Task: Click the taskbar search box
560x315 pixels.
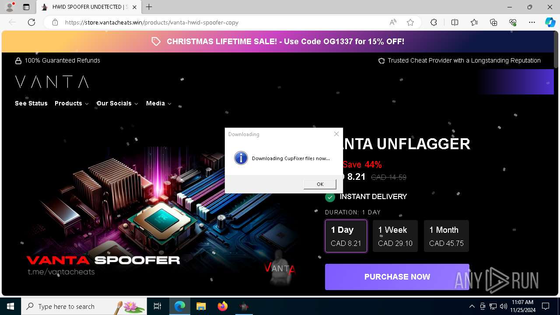Action: (84, 306)
